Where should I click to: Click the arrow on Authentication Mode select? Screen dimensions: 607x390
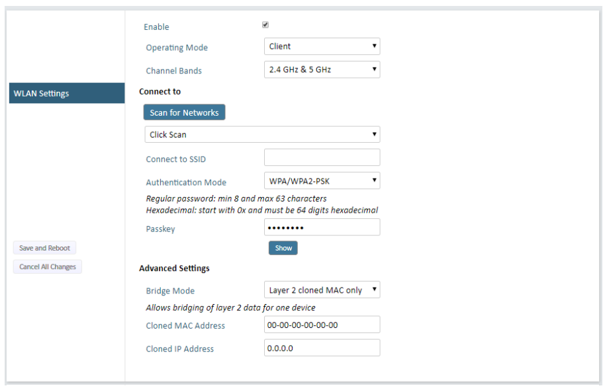(375, 180)
